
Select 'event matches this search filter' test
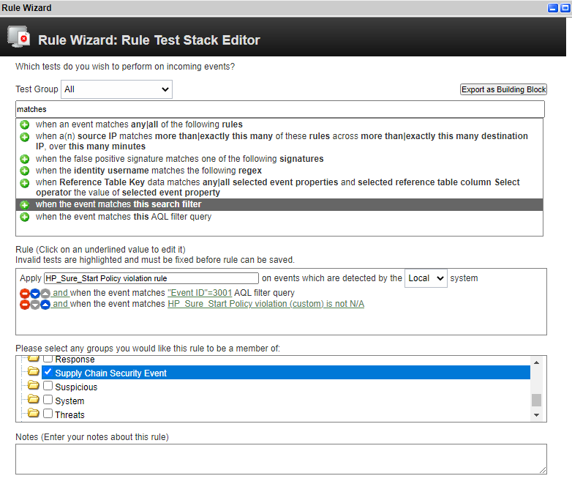[279, 204]
